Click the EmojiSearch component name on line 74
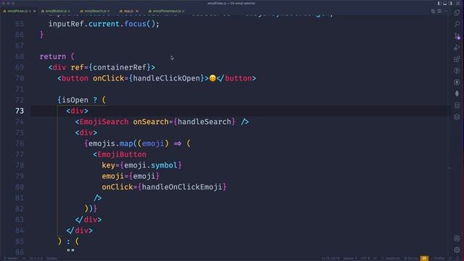 104,122
